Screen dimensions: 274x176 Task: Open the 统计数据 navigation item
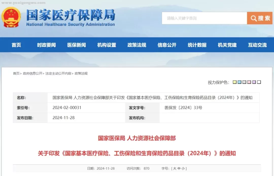tap(197, 45)
